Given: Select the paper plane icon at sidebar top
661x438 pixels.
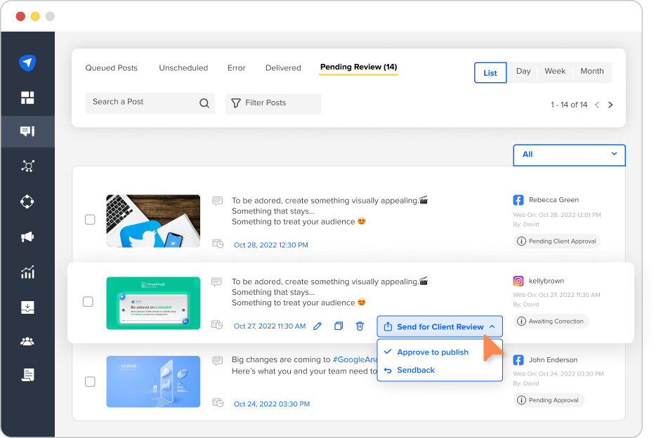Looking at the screenshot, I should tap(27, 62).
